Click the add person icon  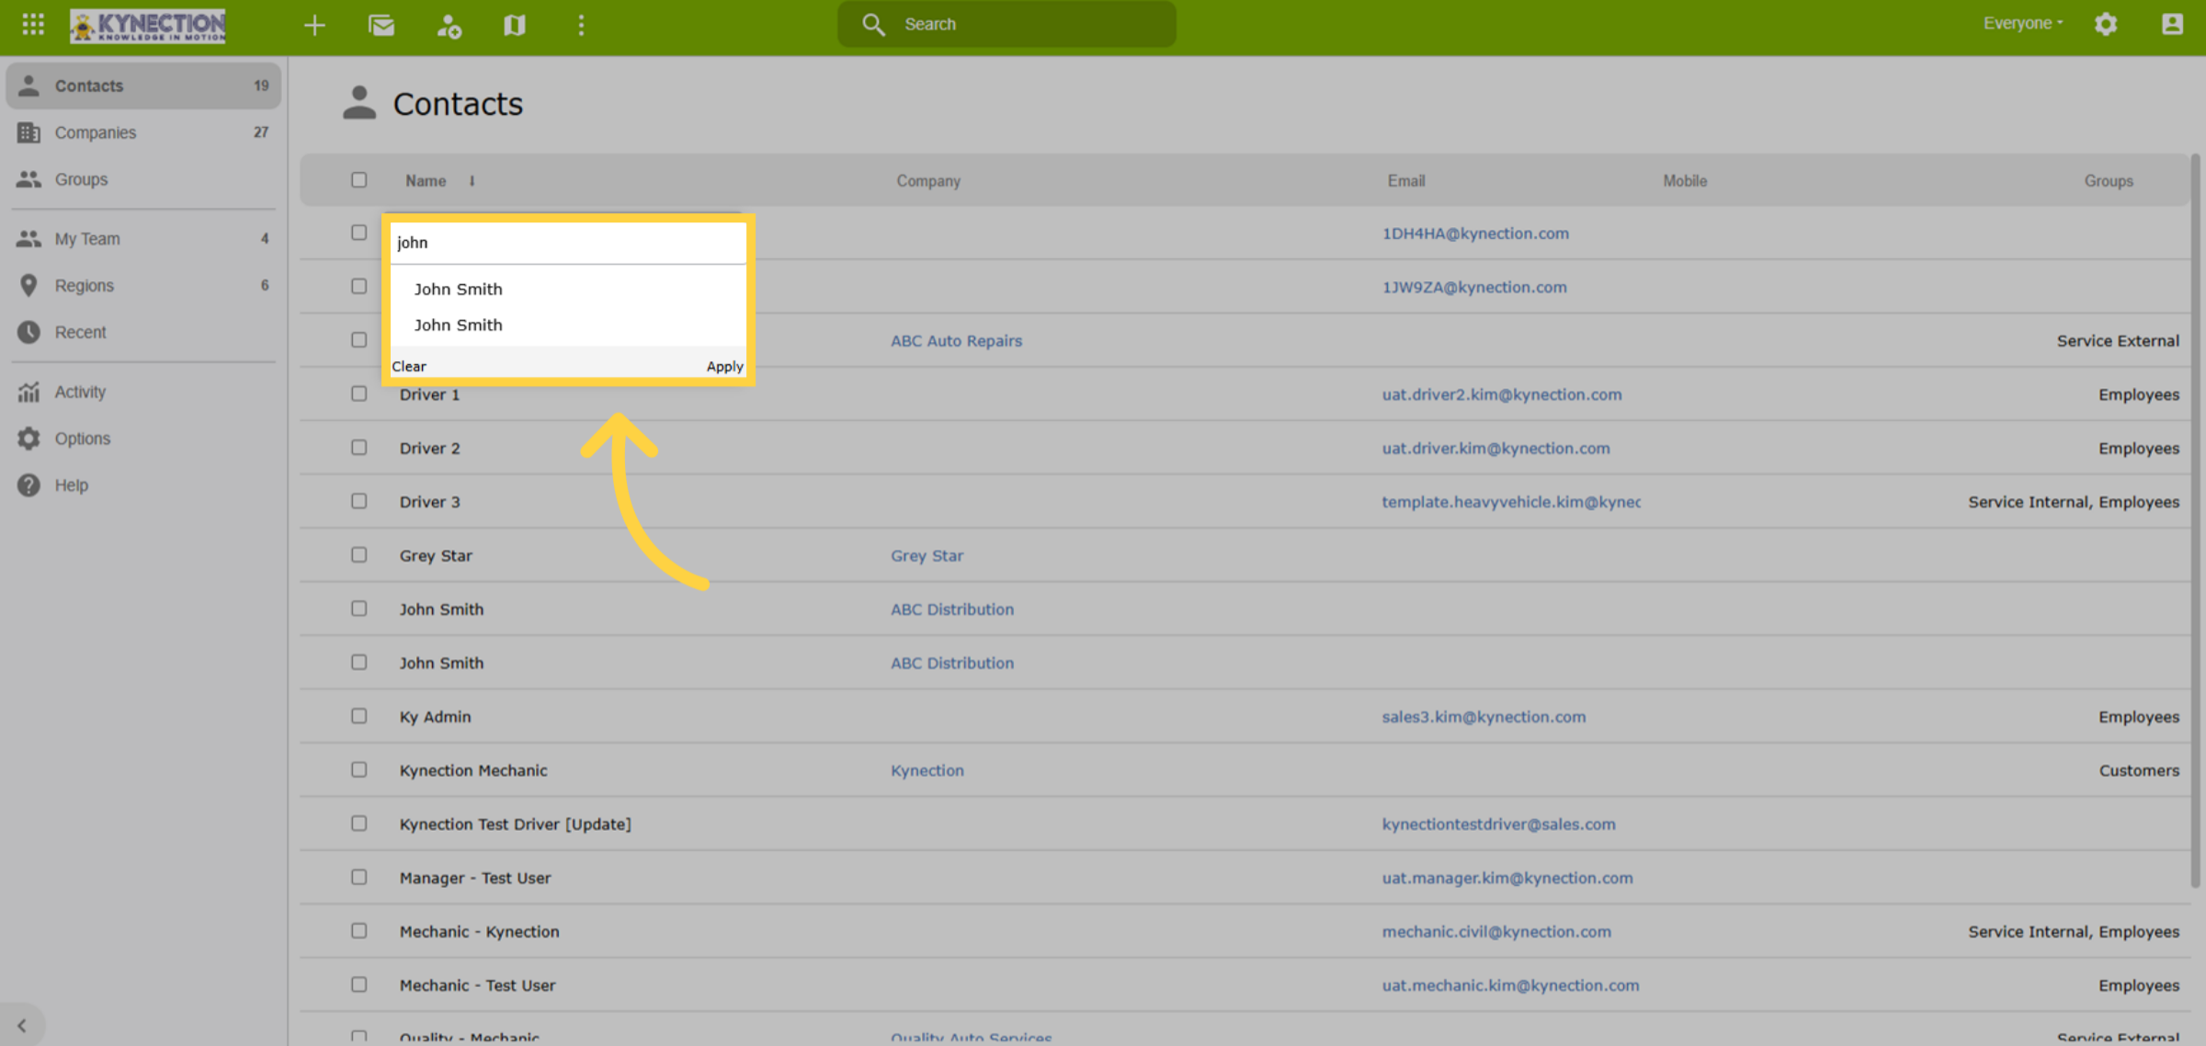pyautogui.click(x=449, y=25)
